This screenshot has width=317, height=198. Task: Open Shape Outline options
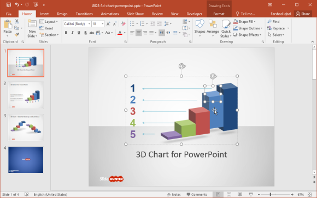(248, 28)
